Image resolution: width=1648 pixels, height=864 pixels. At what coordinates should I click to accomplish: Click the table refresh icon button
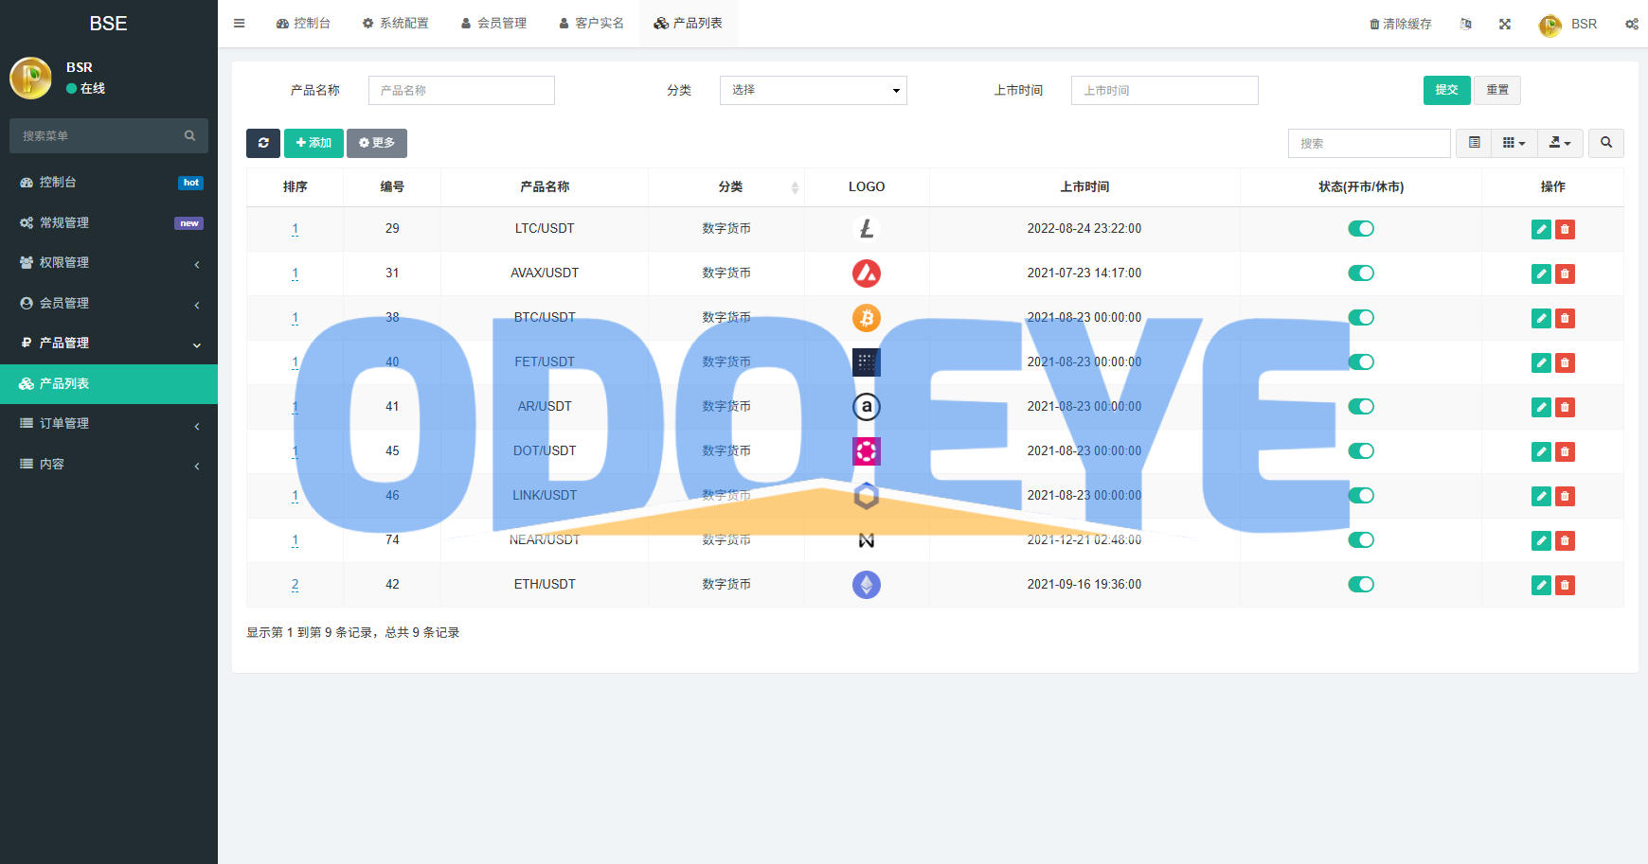[263, 143]
